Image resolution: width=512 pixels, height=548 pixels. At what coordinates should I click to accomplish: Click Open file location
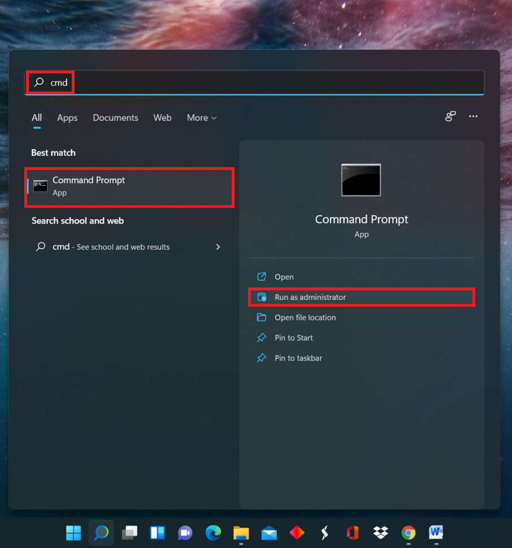pyautogui.click(x=361, y=318)
